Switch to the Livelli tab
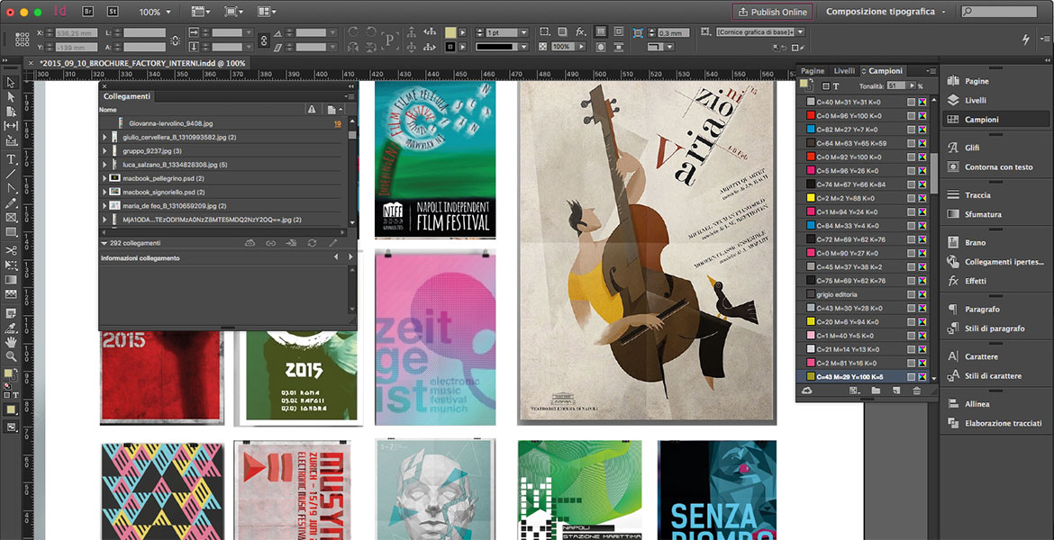Viewport: 1054px width, 540px height. 844,70
